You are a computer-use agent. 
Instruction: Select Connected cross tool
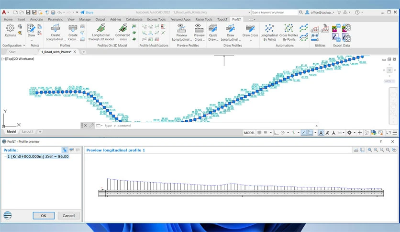coord(122,33)
